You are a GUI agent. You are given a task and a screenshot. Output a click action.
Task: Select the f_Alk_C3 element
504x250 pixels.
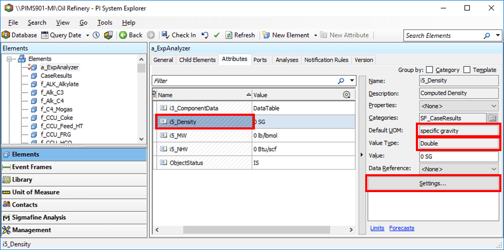click(52, 92)
